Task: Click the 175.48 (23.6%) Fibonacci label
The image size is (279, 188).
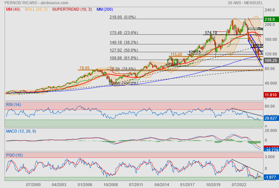Action: (x=124, y=33)
